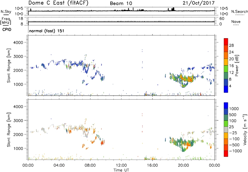Pick the light green 25–100 Velocity bar segment
248x172 pixels.
[226, 124]
